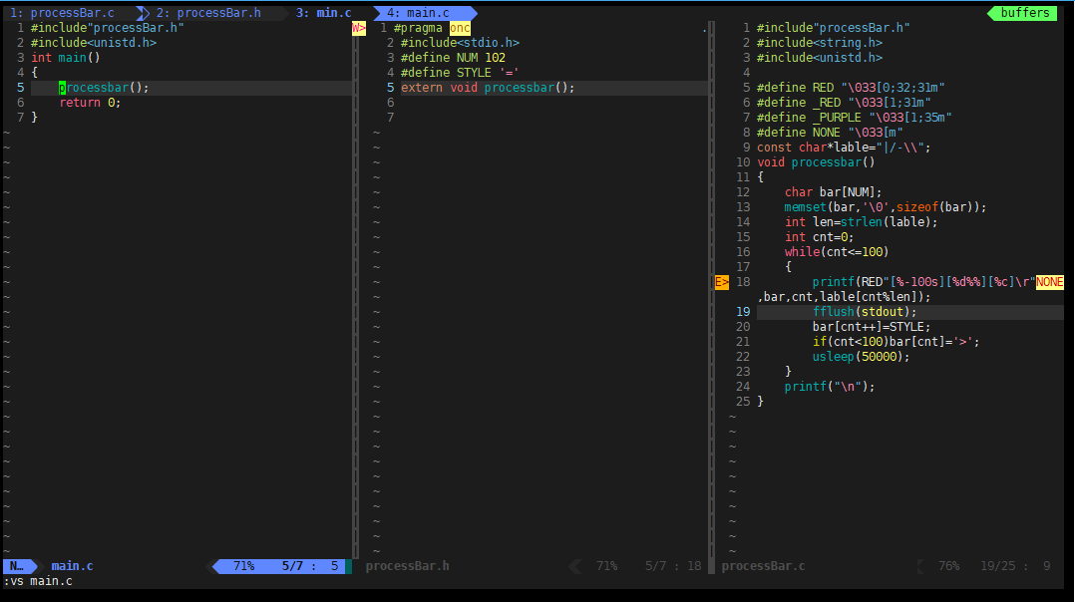Click the highlighted NONE macro on line 18
Screen dimensions: 1075x602
1050,282
